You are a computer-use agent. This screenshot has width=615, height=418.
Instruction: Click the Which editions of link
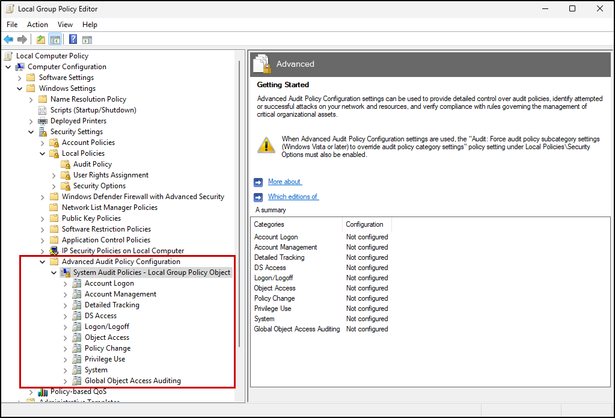click(x=293, y=196)
